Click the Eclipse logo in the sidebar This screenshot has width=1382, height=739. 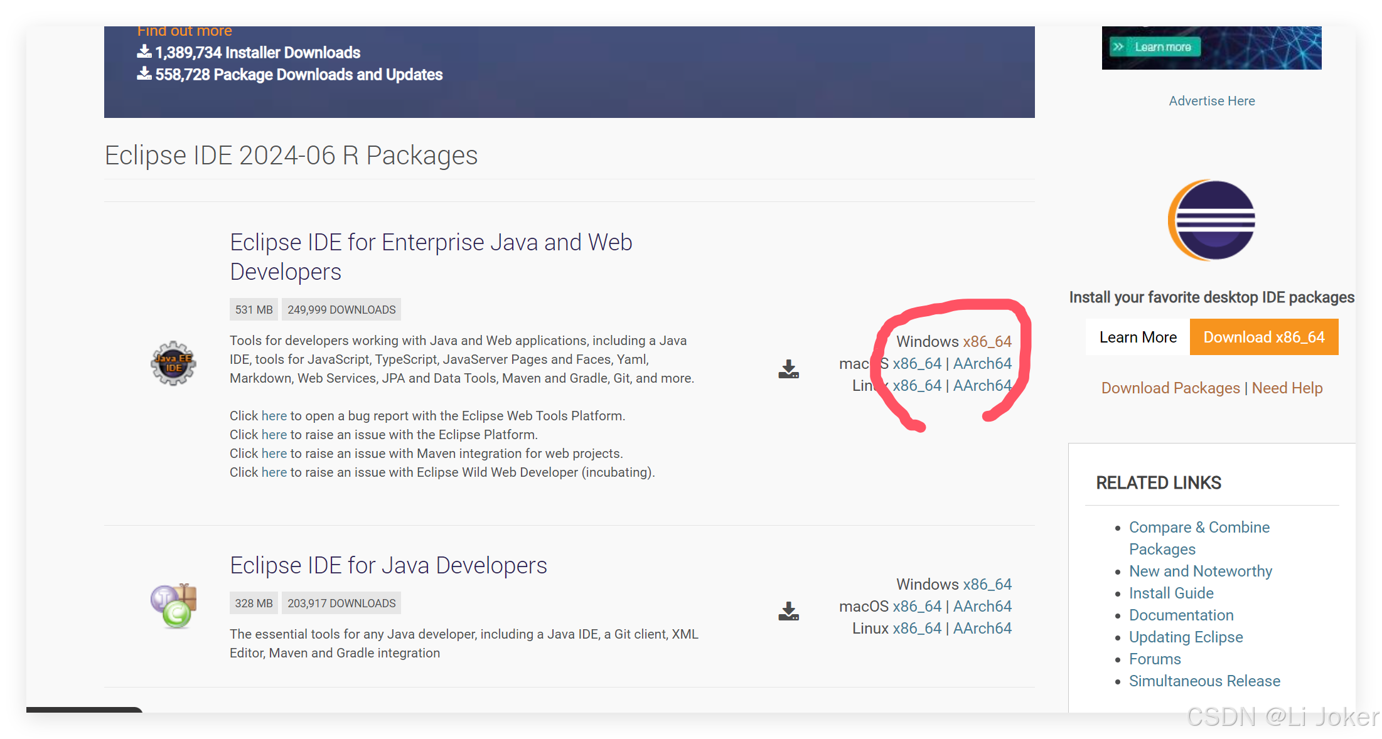[1211, 220]
